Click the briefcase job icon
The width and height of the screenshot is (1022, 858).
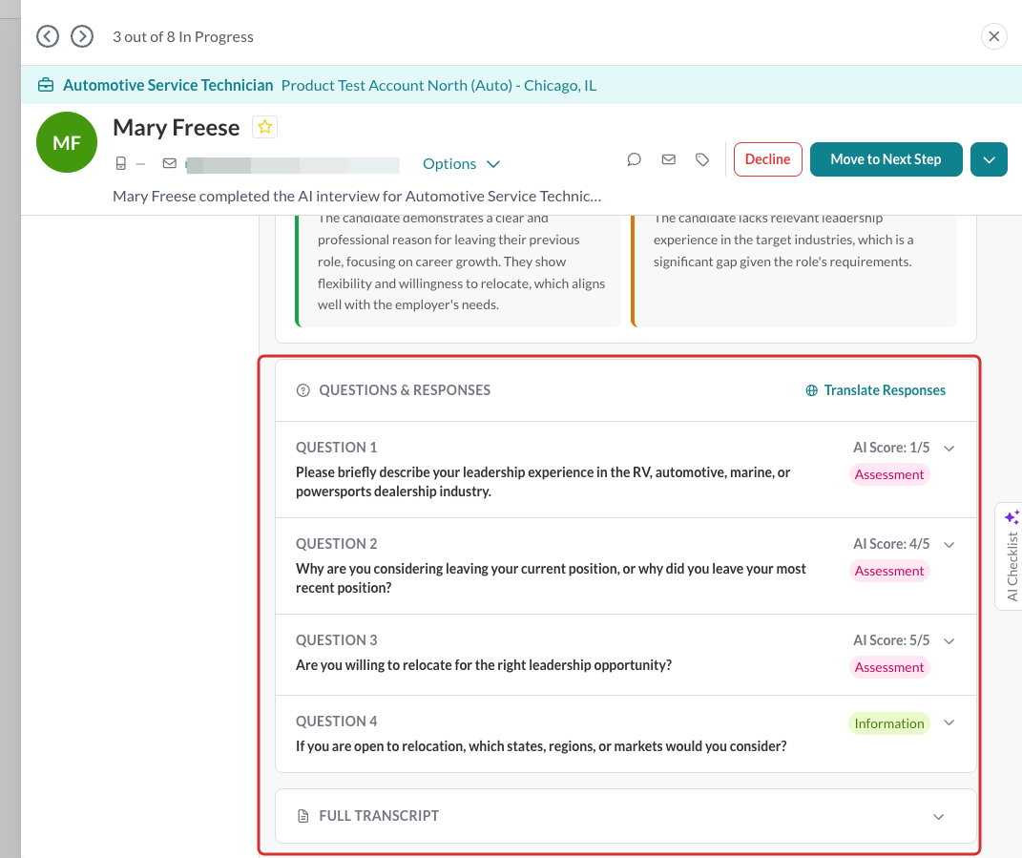[46, 85]
